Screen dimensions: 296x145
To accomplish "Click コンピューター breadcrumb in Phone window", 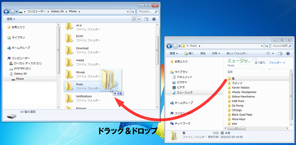I will coord(36,11).
